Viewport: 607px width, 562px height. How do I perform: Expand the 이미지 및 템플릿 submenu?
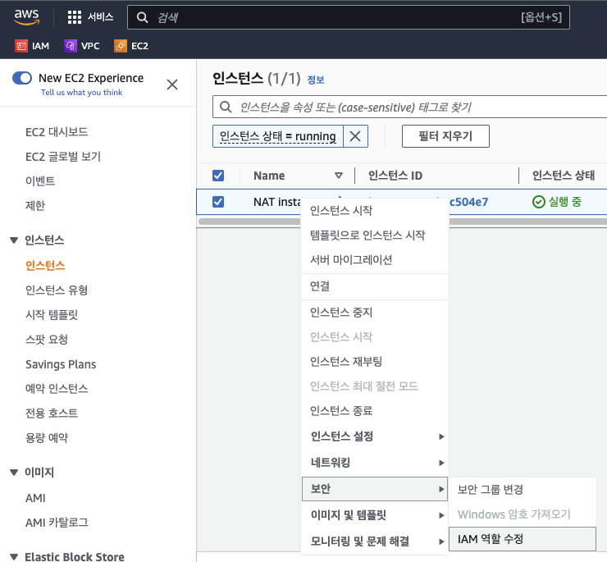click(x=375, y=515)
